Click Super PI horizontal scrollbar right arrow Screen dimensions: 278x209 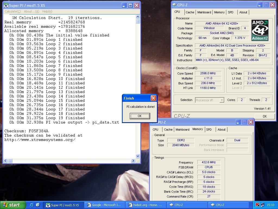click(133, 161)
